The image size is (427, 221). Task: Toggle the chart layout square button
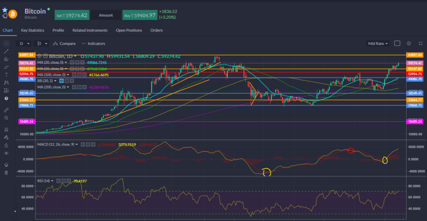pos(397,43)
